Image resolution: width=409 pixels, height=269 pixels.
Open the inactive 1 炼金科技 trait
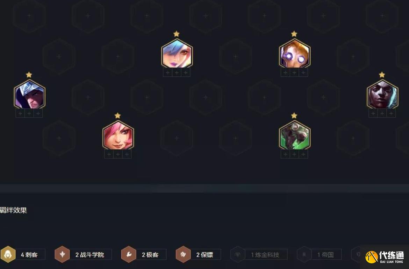click(259, 254)
